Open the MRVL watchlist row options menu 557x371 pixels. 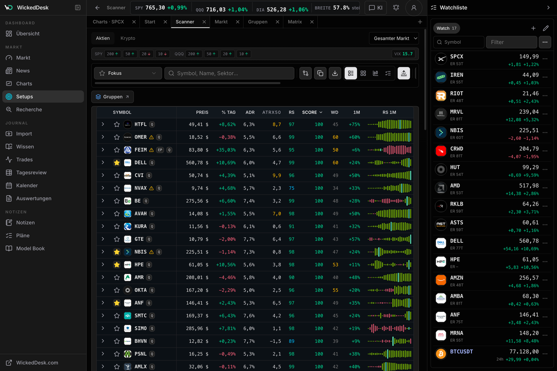[545, 114]
